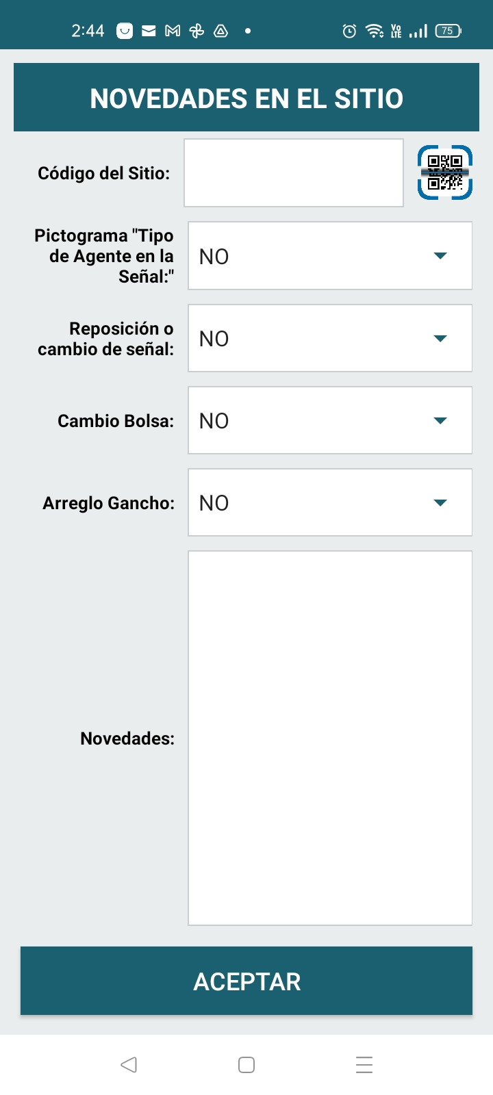
Task: Tap the Wi-Fi signal status icon
Action: [374, 31]
